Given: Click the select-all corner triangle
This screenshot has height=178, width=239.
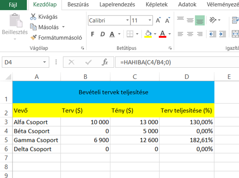Looking at the screenshot, I should tap(8, 77).
